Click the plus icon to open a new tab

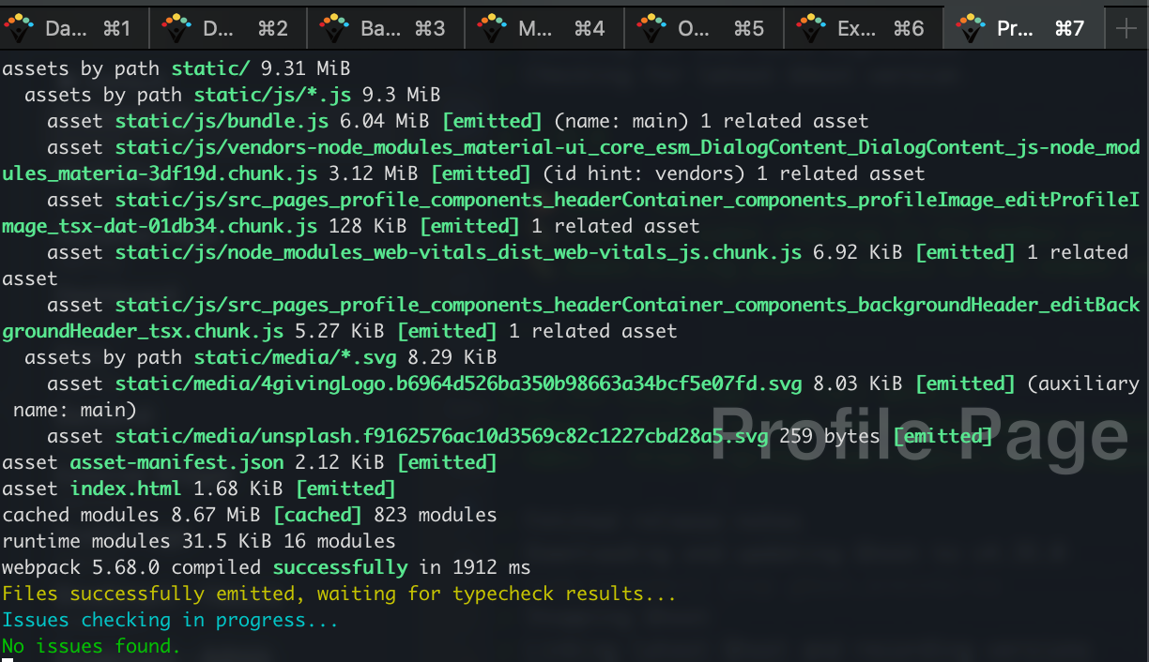1126,27
